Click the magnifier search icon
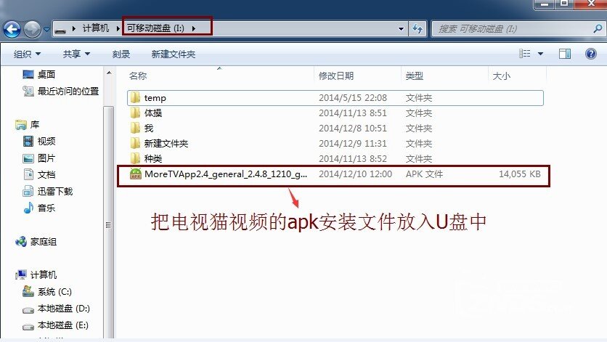Viewport: 607px width, 342px height. [x=598, y=28]
